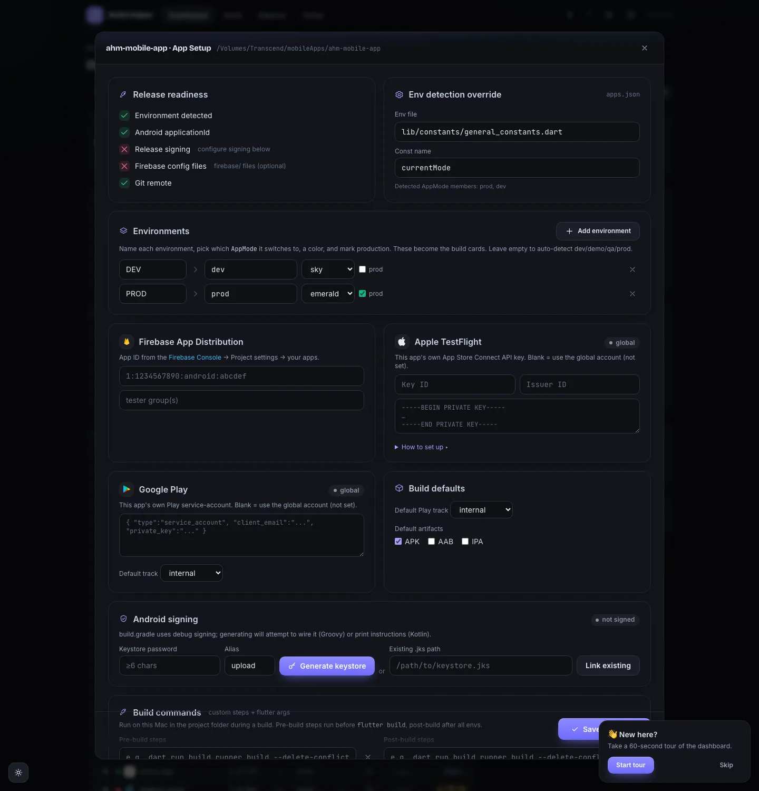Open the sky color dropdown for DEV
Viewport: 759px width, 791px height.
click(x=328, y=269)
